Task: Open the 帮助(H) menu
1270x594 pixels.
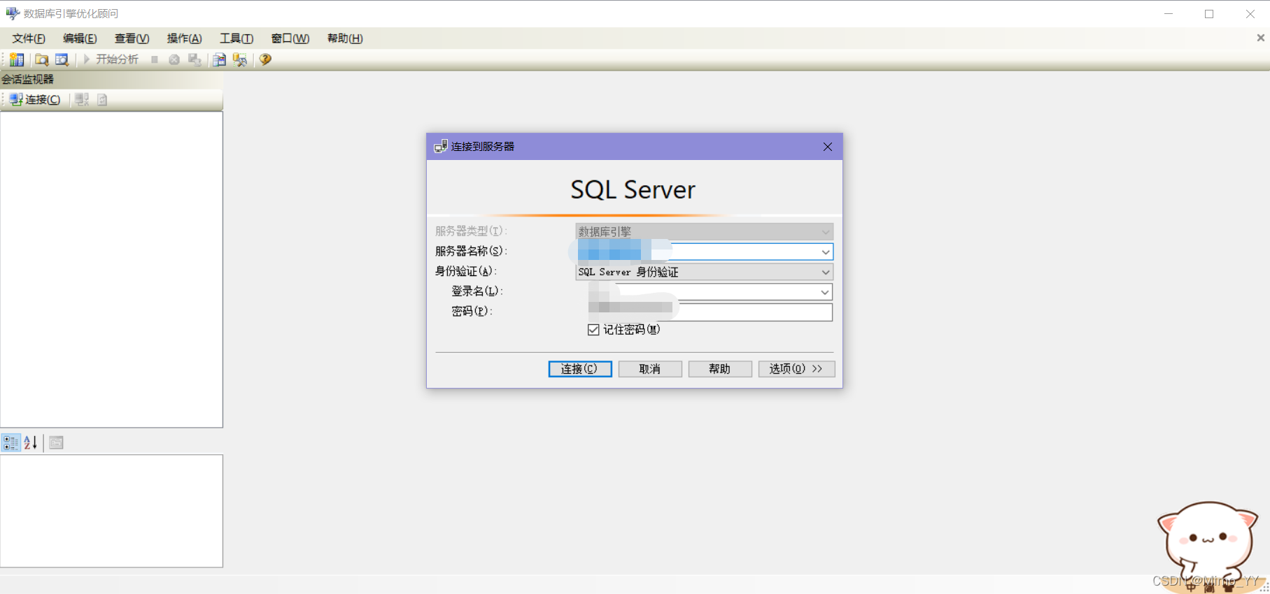Action: pyautogui.click(x=345, y=38)
